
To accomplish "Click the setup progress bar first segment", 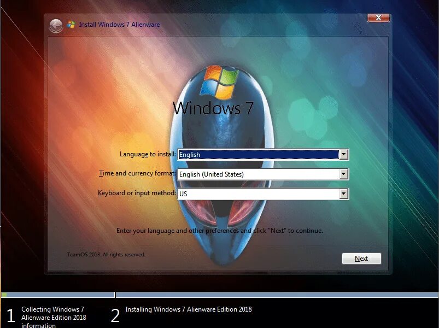I will [57, 295].
